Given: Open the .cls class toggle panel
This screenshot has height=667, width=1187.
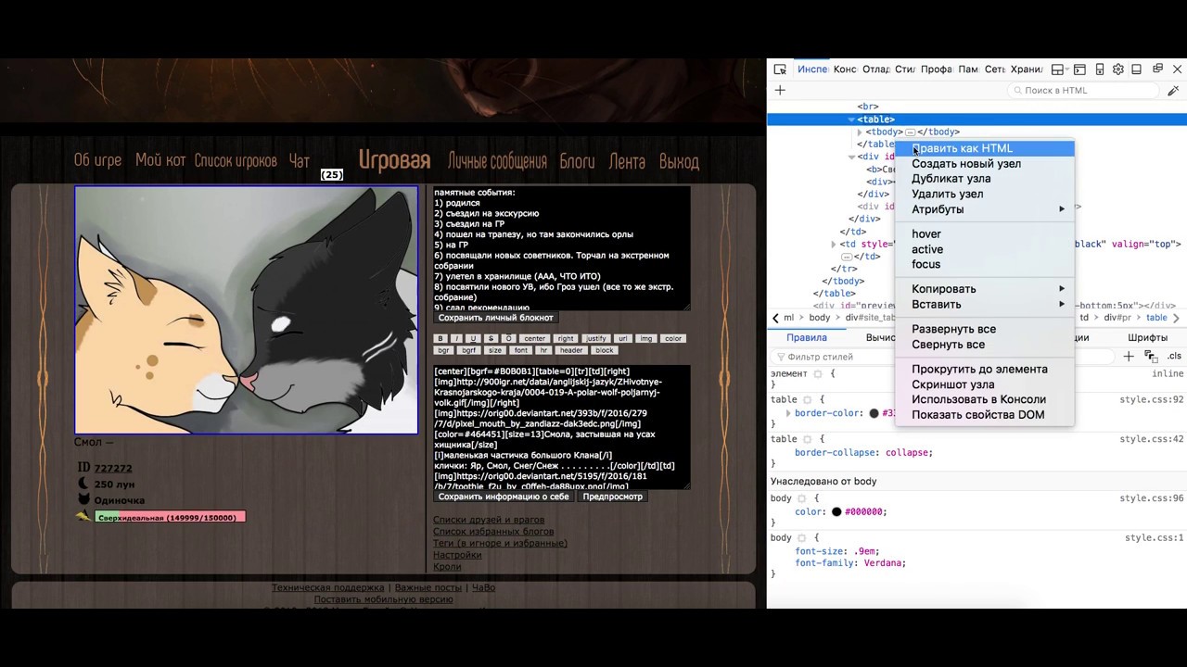Looking at the screenshot, I should point(1175,356).
